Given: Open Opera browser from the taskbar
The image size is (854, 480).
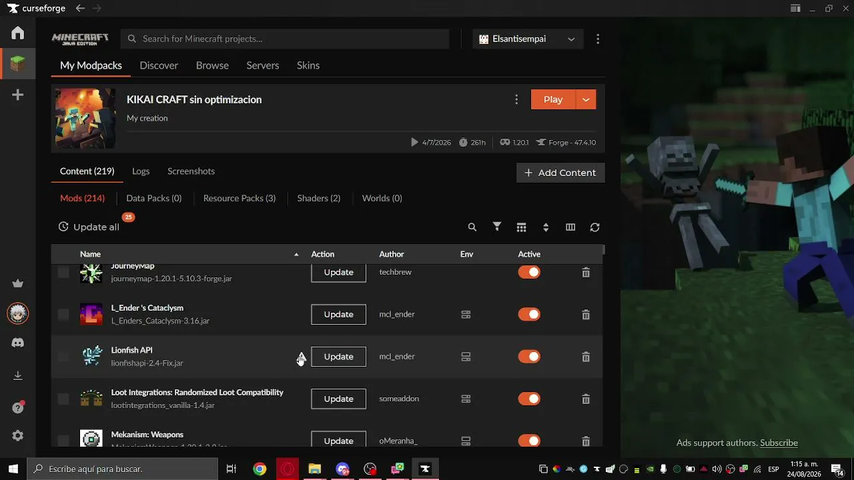Looking at the screenshot, I should click(x=288, y=469).
